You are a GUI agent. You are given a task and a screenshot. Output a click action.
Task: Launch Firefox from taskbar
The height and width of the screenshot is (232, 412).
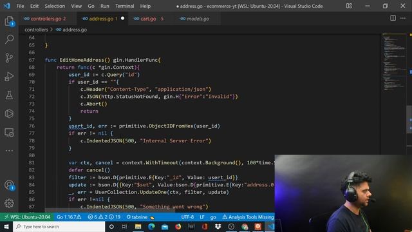tap(178, 226)
